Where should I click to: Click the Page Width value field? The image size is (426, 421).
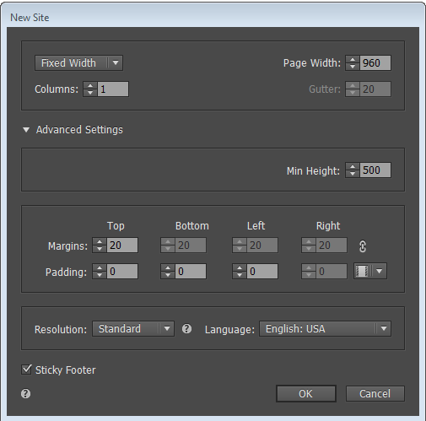click(375, 62)
